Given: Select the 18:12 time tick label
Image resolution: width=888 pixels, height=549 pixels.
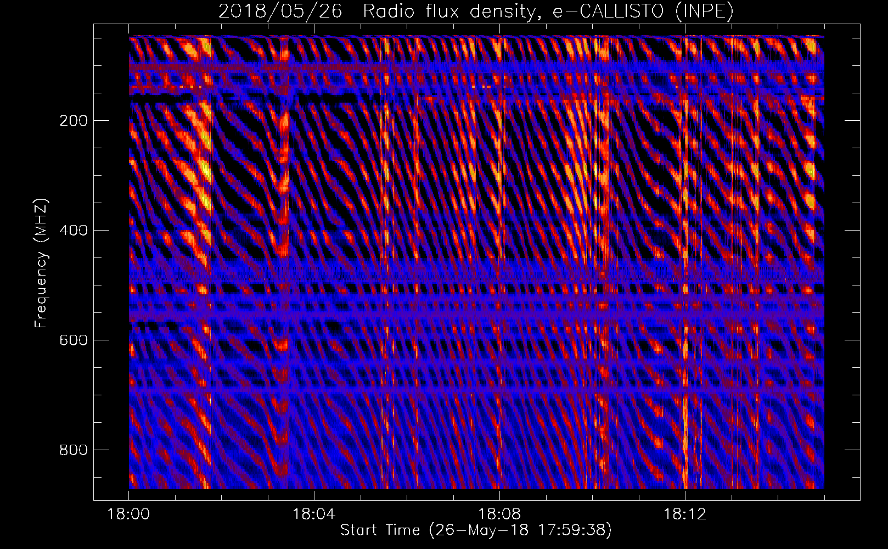Looking at the screenshot, I should [684, 514].
